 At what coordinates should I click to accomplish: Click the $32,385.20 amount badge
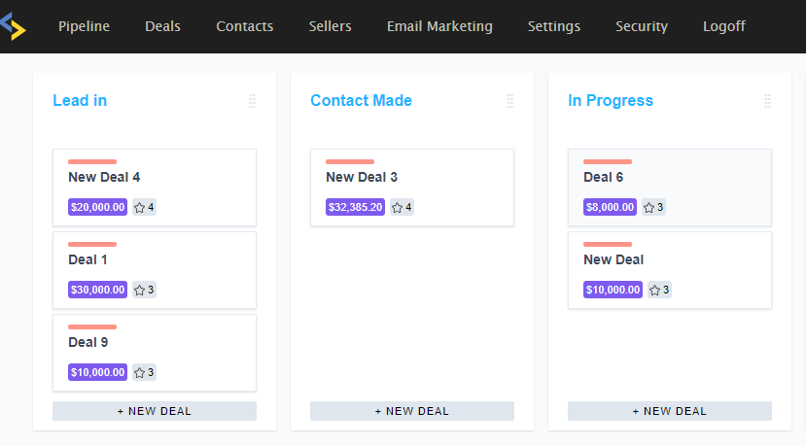356,207
